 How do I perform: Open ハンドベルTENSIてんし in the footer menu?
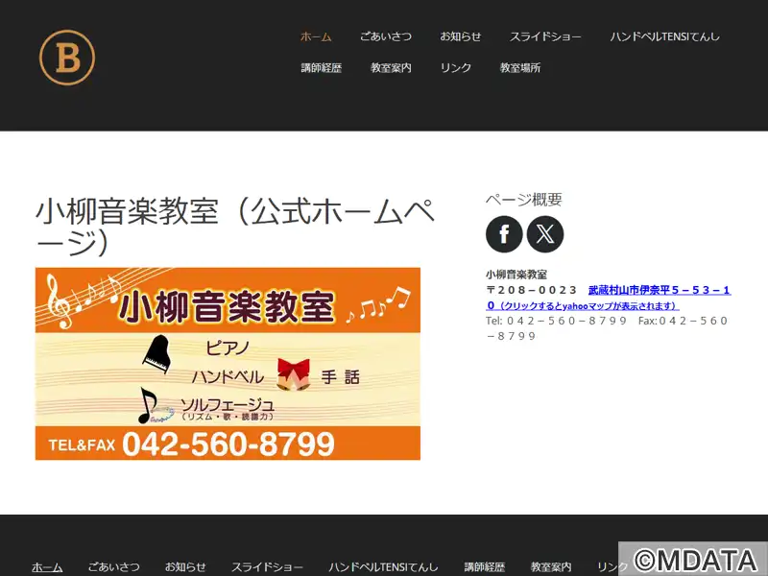point(383,566)
